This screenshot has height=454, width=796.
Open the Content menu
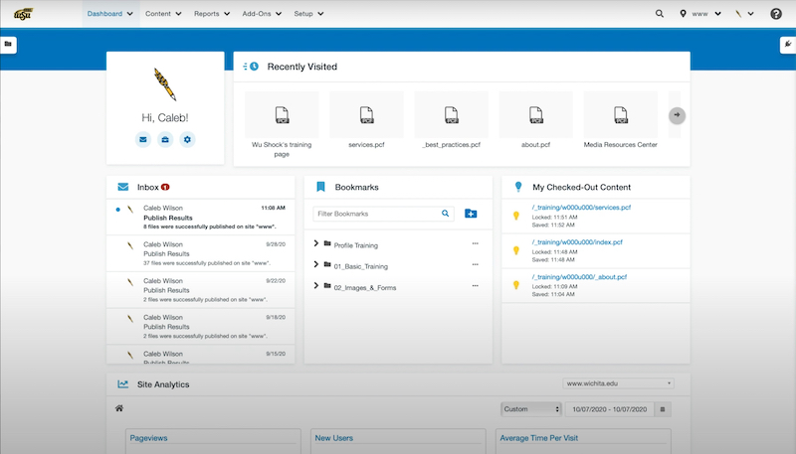click(x=163, y=14)
